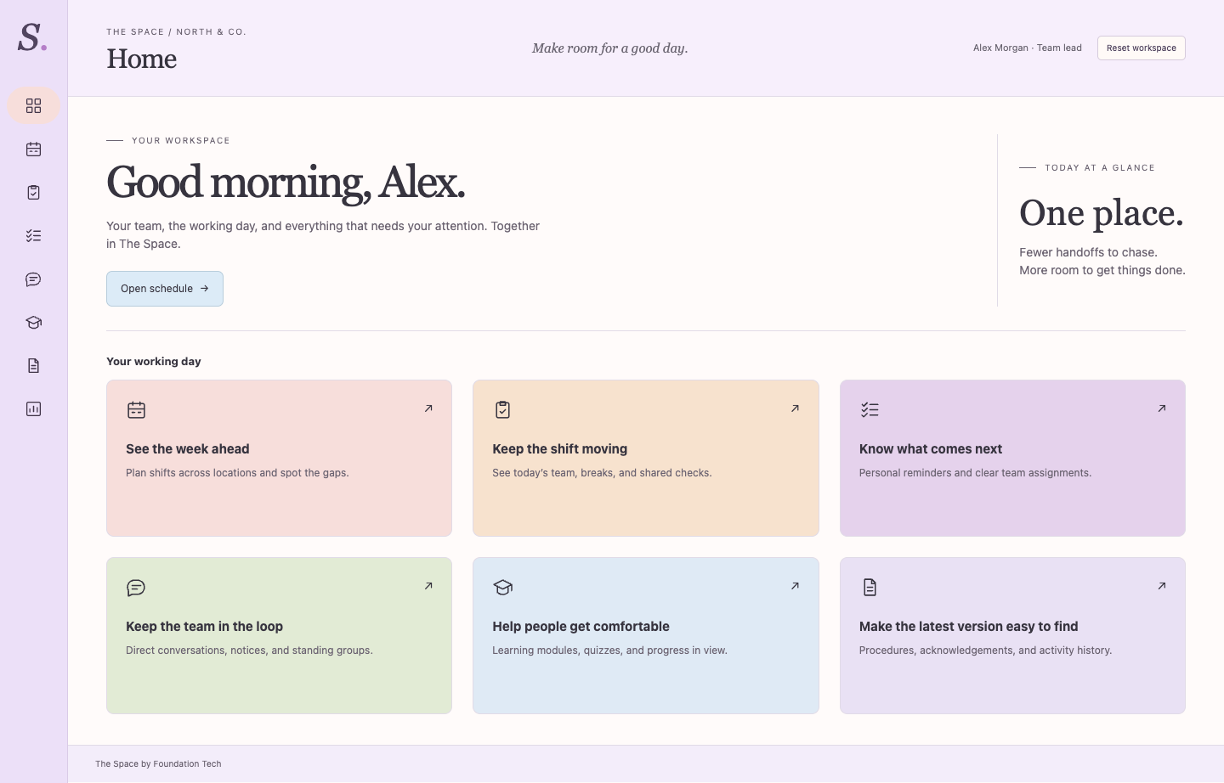Click the arrow on Know what comes next card

click(1162, 408)
